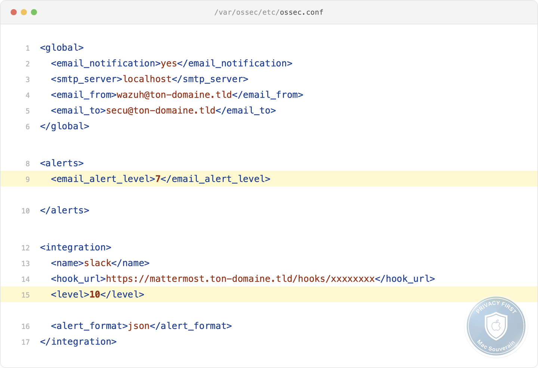Click the level value 10

click(x=95, y=295)
